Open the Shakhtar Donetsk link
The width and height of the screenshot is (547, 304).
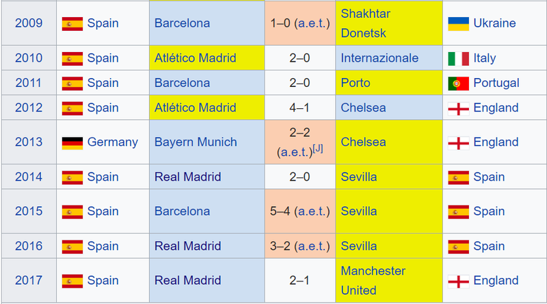(365, 23)
